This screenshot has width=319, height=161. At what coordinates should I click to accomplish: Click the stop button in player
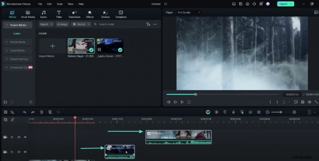click(189, 102)
